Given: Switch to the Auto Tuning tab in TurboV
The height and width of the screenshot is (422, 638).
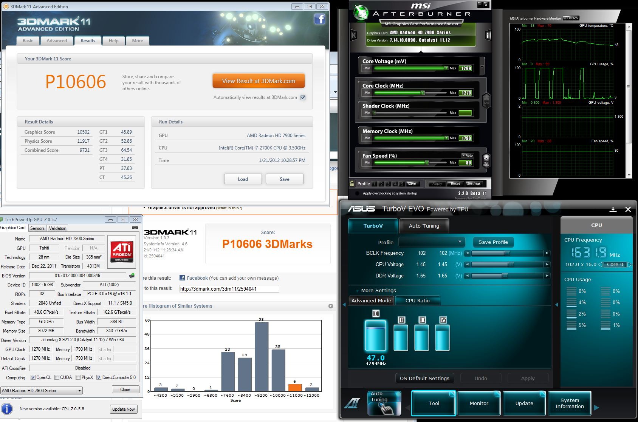Looking at the screenshot, I should (x=424, y=226).
